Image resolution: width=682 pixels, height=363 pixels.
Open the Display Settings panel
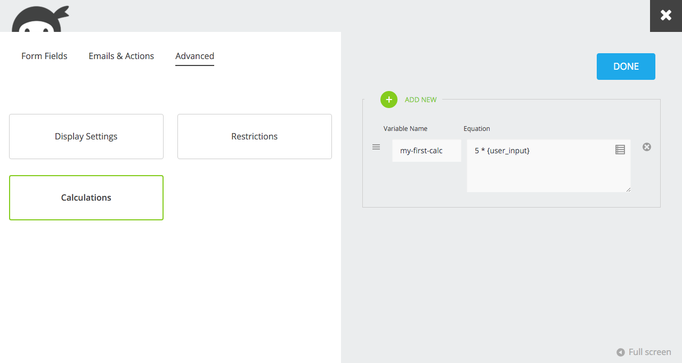(x=86, y=136)
